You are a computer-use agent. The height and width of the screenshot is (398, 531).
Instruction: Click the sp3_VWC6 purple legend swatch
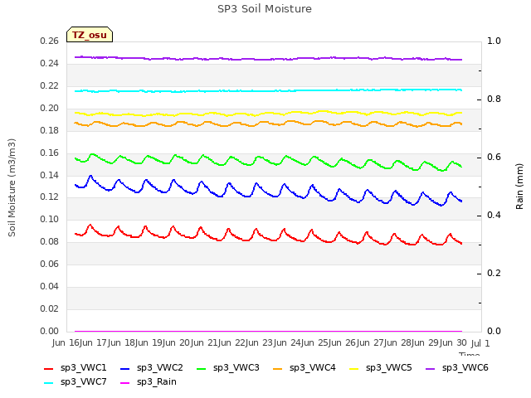[430, 368]
